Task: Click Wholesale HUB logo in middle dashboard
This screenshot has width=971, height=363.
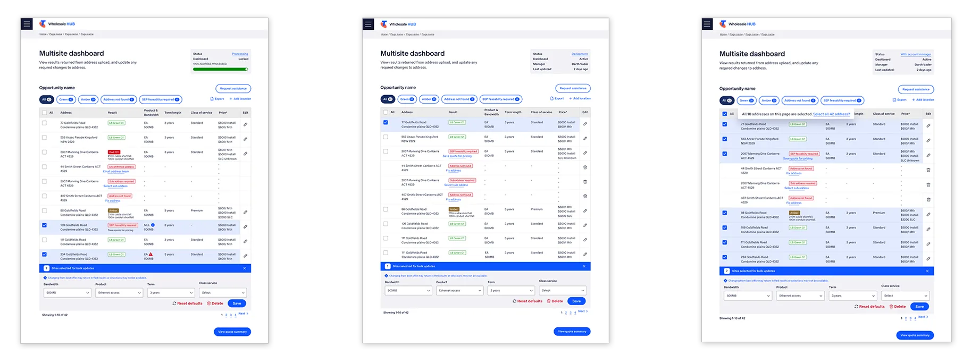Action: (x=398, y=24)
